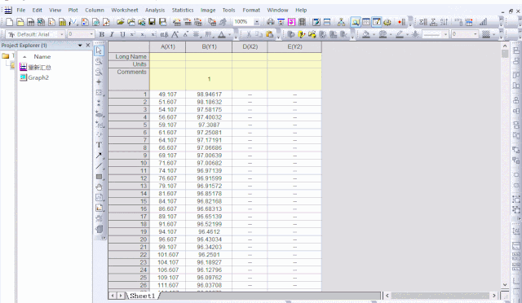The image size is (522, 303).
Task: Open the Project Explorer panel menu arrow
Action: click(80, 46)
